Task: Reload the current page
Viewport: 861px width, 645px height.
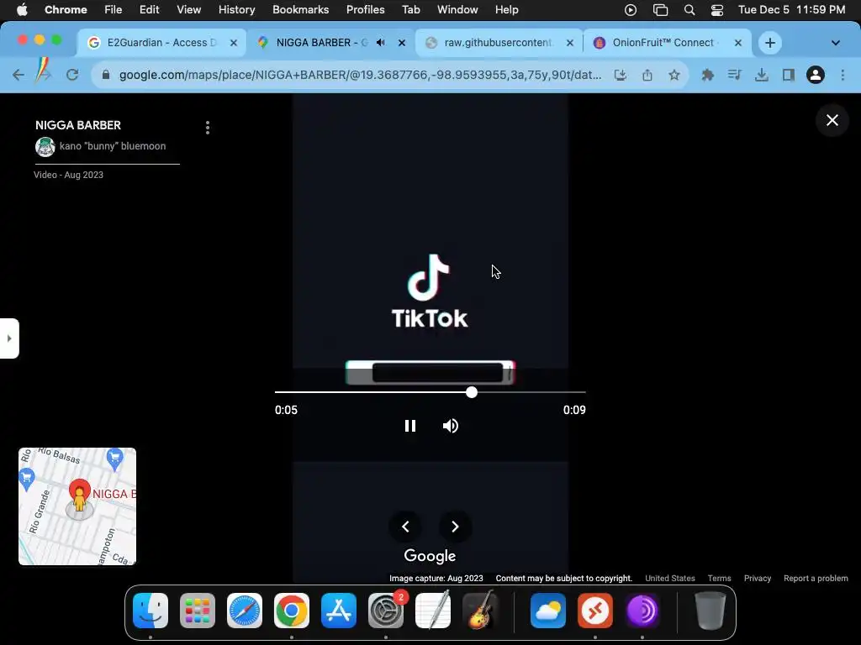Action: click(72, 75)
